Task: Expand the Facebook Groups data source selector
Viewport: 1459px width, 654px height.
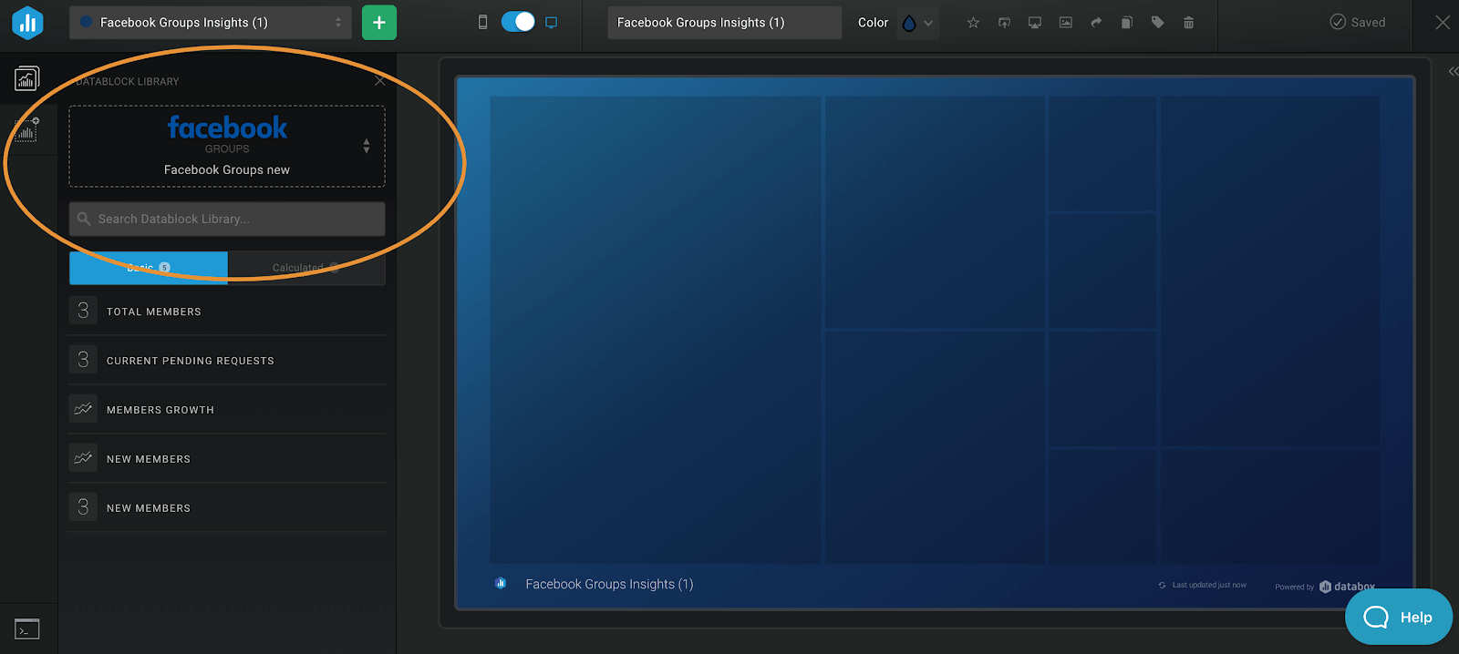Action: (x=366, y=146)
